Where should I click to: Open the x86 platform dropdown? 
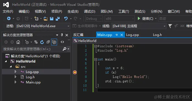coord(120,19)
